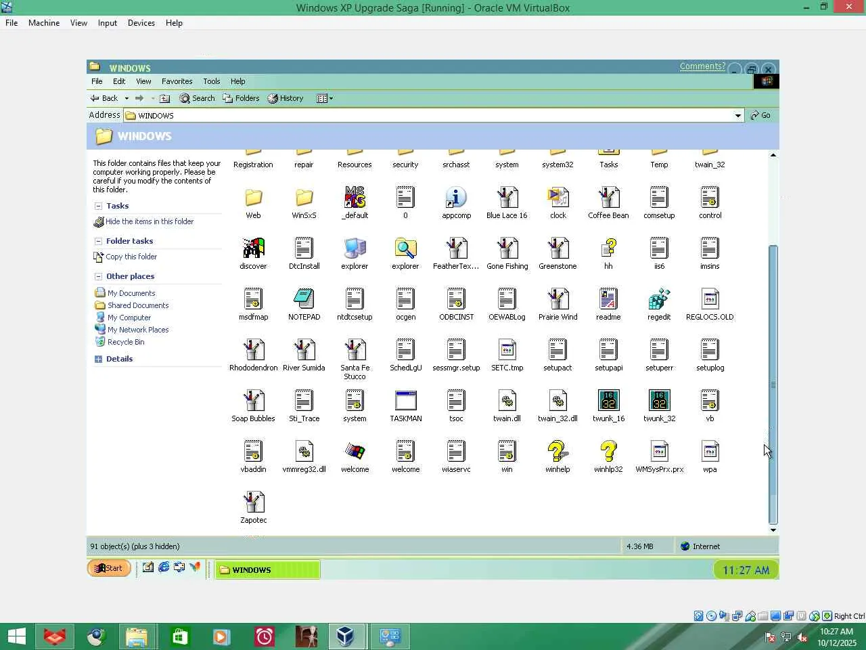Select the clock media file icon
Viewport: 866px width, 650px height.
[x=557, y=197]
